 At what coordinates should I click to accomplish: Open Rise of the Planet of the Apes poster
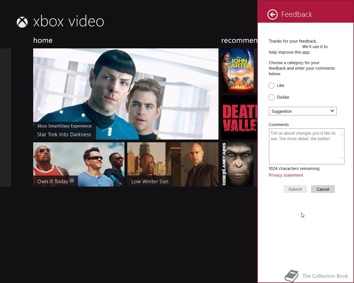pyautogui.click(x=237, y=164)
